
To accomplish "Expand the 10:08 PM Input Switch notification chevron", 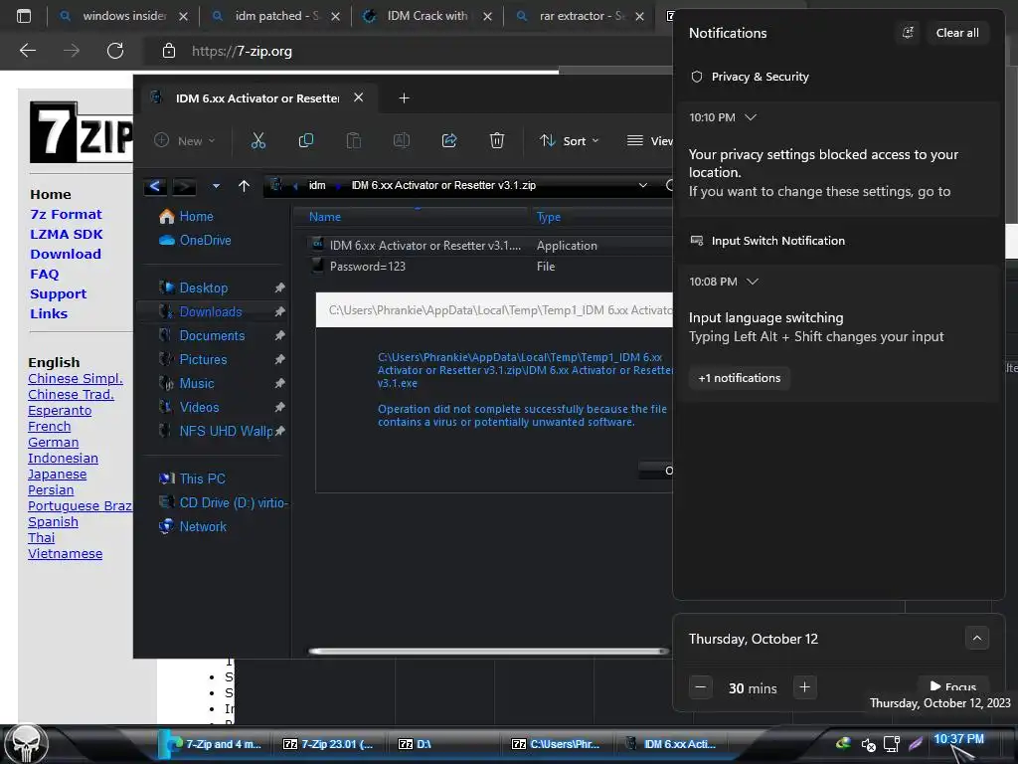I will click(x=752, y=282).
